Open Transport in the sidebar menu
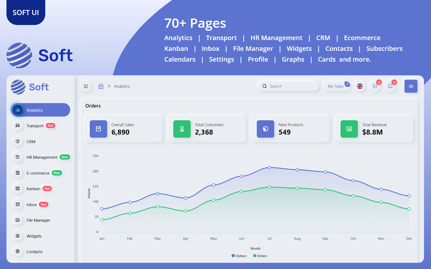Viewport: 431px width, 269px height. pyautogui.click(x=35, y=126)
